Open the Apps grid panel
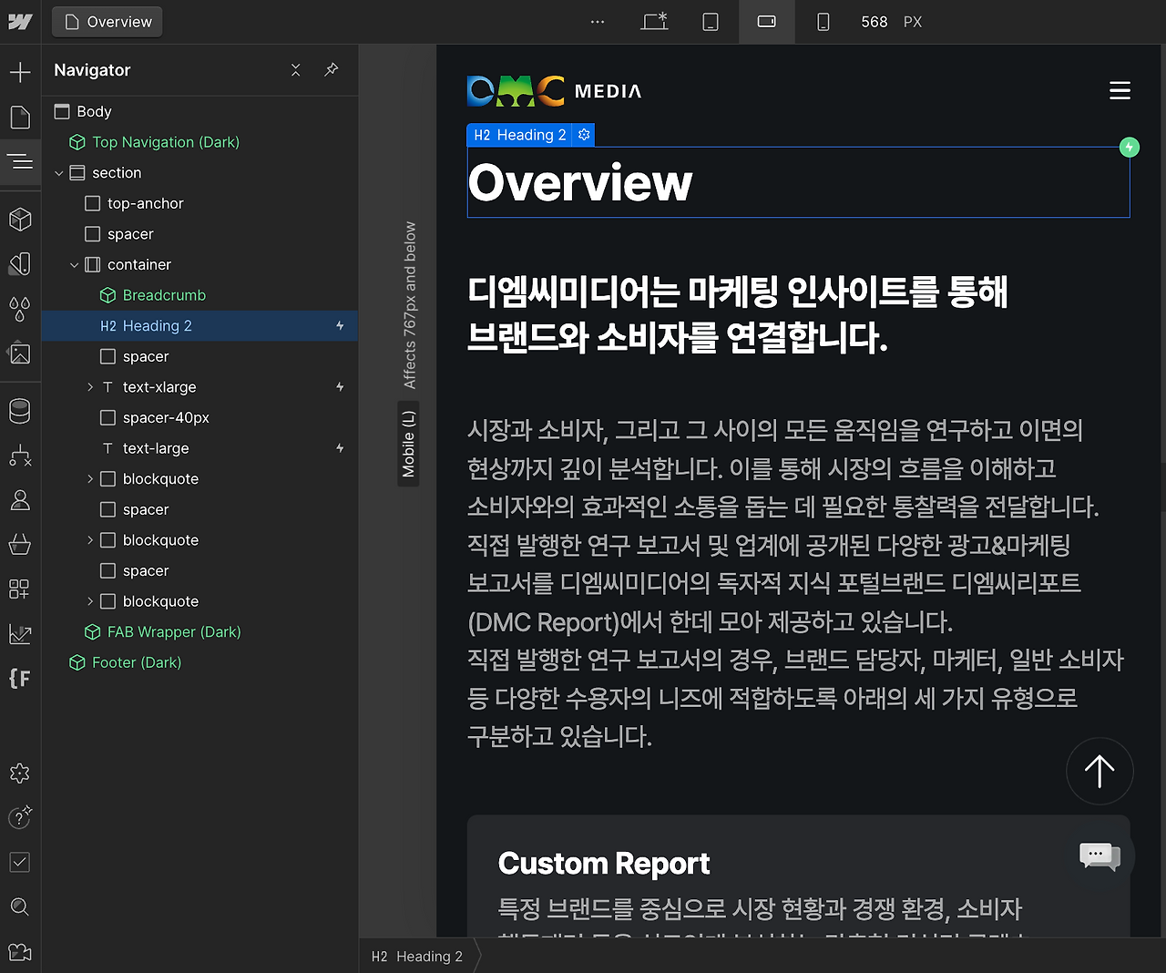The image size is (1166, 973). point(20,589)
